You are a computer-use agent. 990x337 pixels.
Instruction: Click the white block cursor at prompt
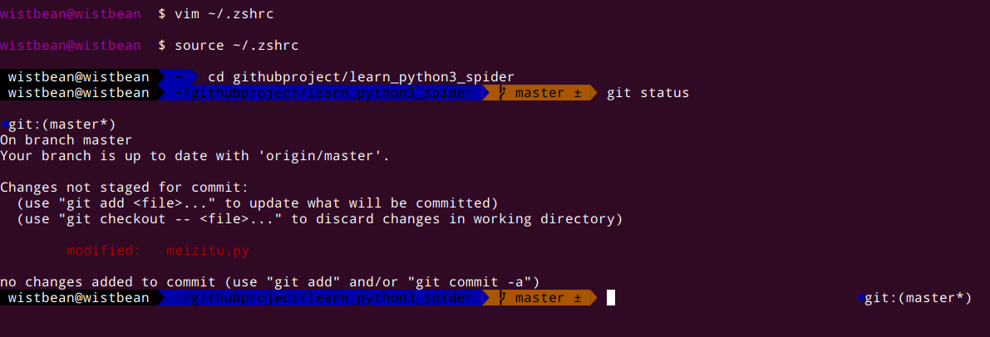pyautogui.click(x=611, y=298)
